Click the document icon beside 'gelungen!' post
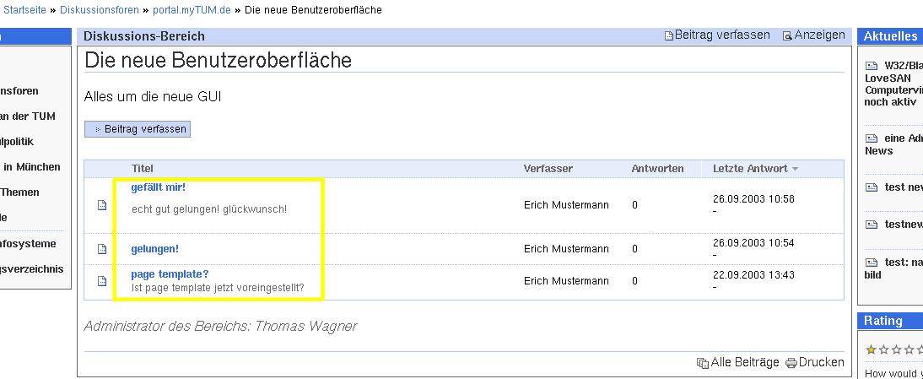Viewport: 923px width, 379px height. pos(102,249)
